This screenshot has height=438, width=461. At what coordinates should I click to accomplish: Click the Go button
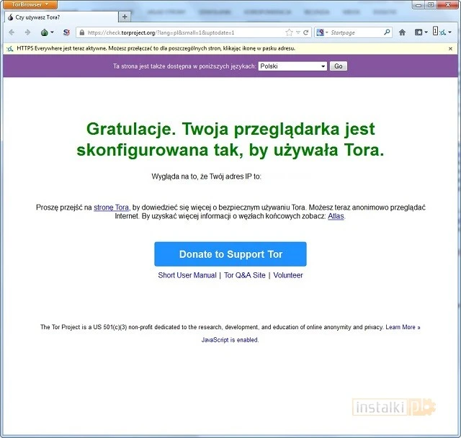(x=339, y=66)
